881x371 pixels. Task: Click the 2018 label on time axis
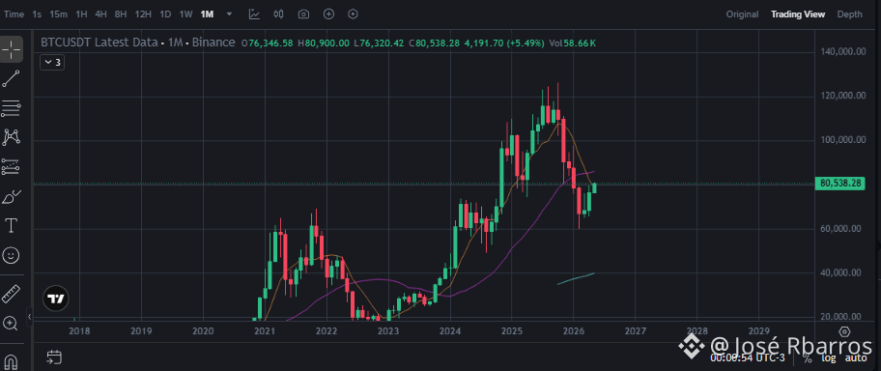tap(79, 331)
